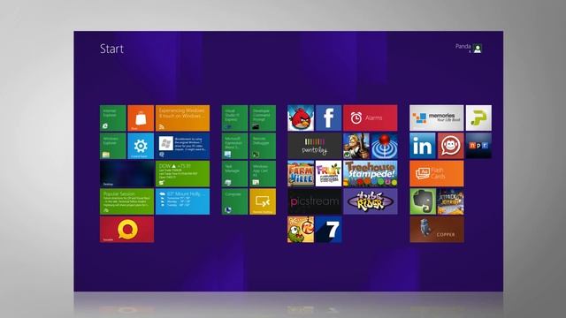Image resolution: width=566 pixels, height=318 pixels.
Task: Open the Microsoft Expression Blend tile
Action: tap(234, 146)
